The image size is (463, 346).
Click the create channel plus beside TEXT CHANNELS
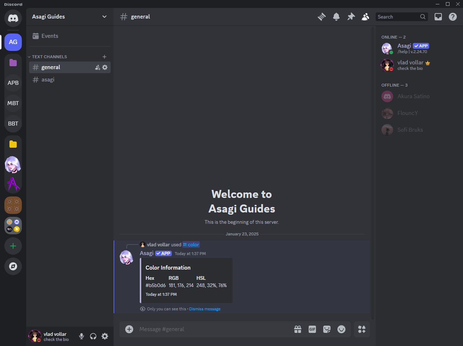click(104, 57)
